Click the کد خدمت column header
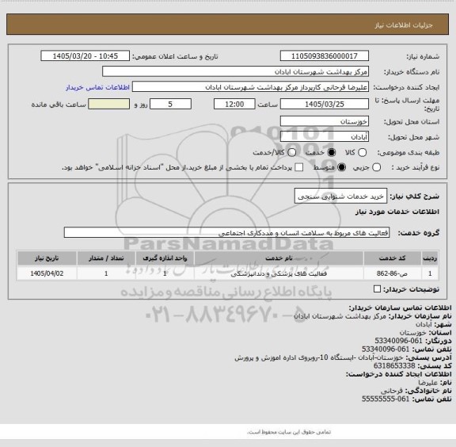The height and width of the screenshot is (447, 456). [393, 258]
